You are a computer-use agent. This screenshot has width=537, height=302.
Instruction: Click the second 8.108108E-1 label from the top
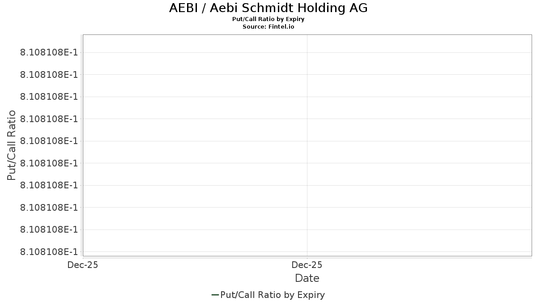[49, 74]
